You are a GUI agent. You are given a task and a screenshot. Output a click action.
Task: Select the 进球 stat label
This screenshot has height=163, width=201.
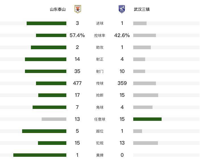click(100, 23)
